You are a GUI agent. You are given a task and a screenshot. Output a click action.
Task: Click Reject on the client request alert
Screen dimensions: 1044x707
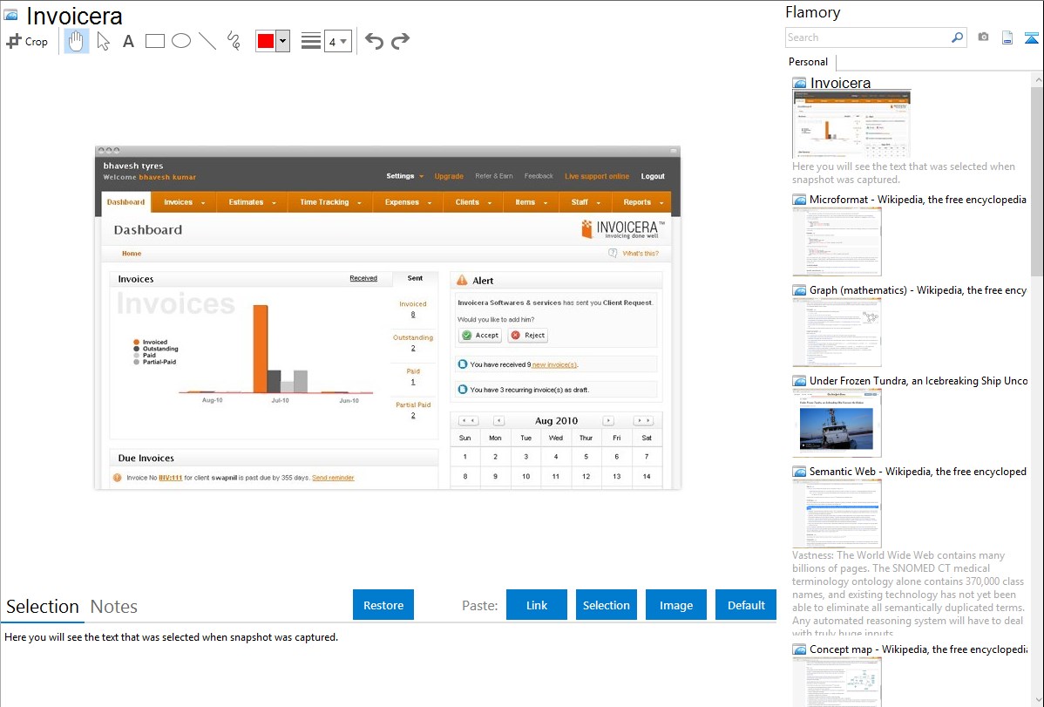click(x=527, y=335)
